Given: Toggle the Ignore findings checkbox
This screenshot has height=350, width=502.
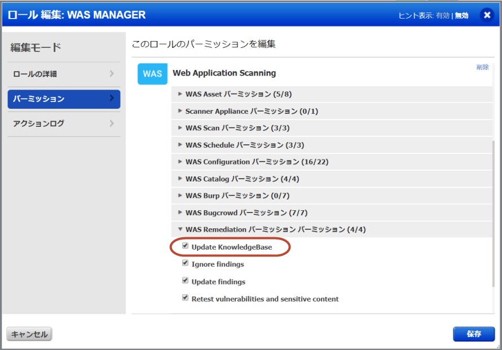Looking at the screenshot, I should click(186, 263).
